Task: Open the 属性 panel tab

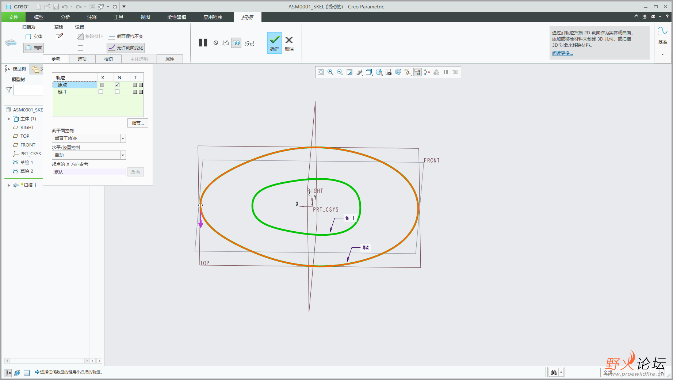Action: click(x=170, y=59)
